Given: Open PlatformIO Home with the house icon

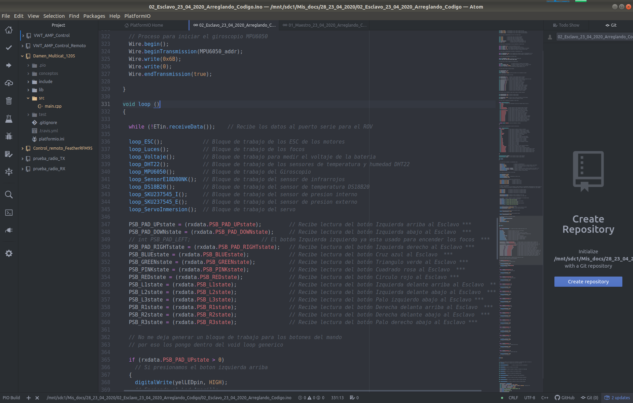Looking at the screenshot, I should (9, 30).
